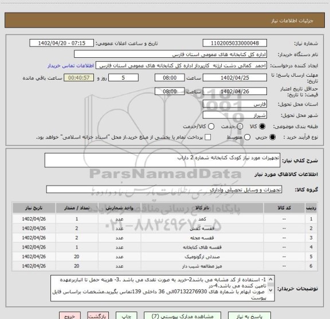Viewport: 330px width, 319px height.
Task: Select the جزیی purchase type radio
Action: point(273,137)
